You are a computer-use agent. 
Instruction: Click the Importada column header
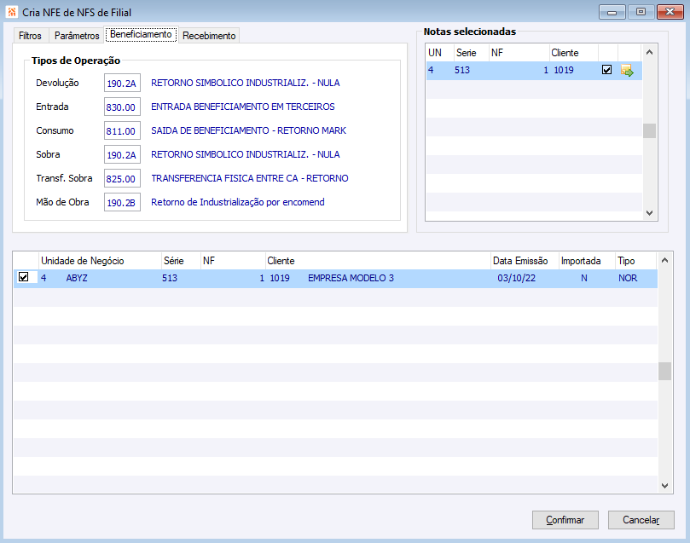coord(587,261)
